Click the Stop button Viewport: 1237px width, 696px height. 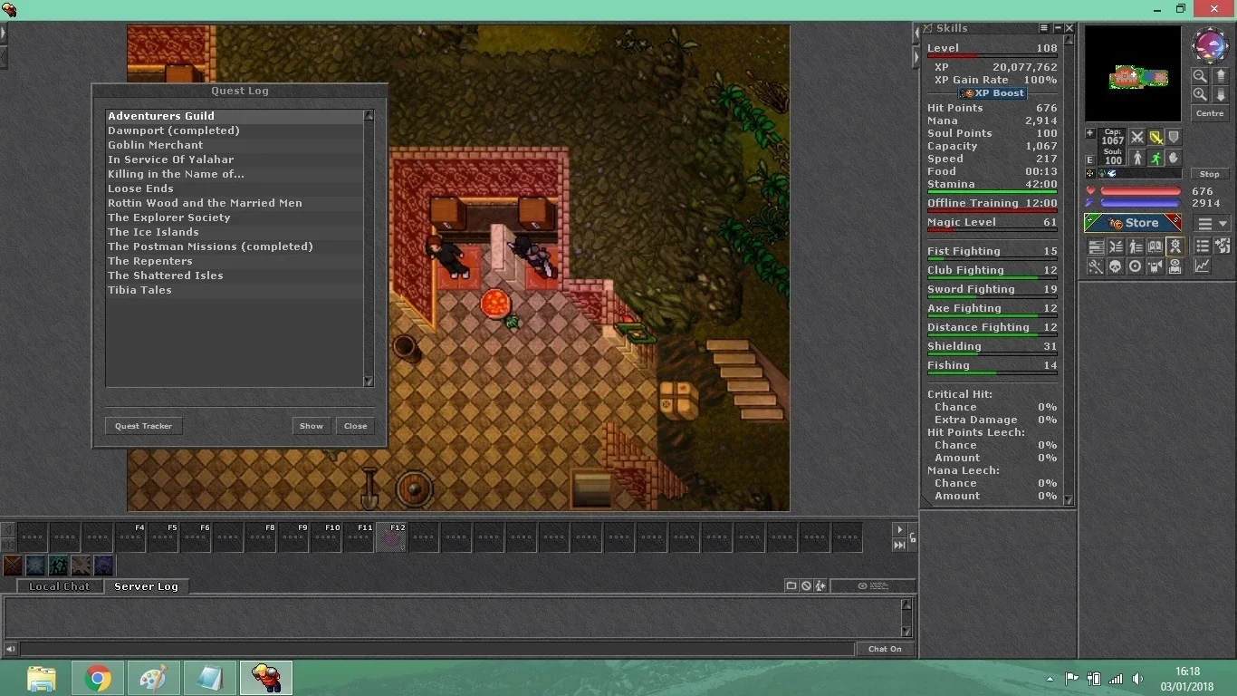(x=1210, y=174)
